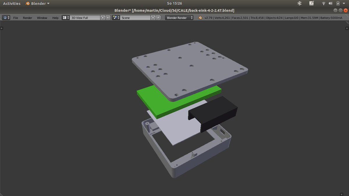Click the v2.79 version text

(x=208, y=18)
